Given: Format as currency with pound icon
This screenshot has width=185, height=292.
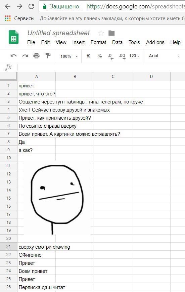Looking at the screenshot, I should coord(88,56).
